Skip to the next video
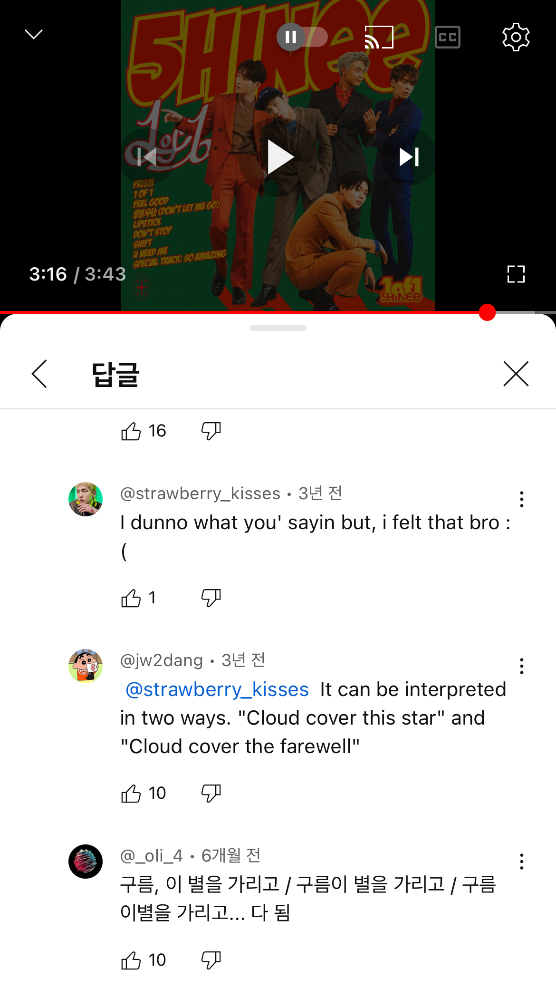Viewport: 556px width, 998px height. 409,157
